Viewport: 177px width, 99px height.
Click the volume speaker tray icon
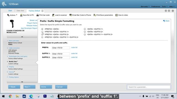[153, 96]
